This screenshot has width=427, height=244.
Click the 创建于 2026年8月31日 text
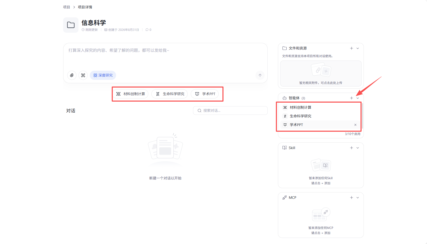123,30
